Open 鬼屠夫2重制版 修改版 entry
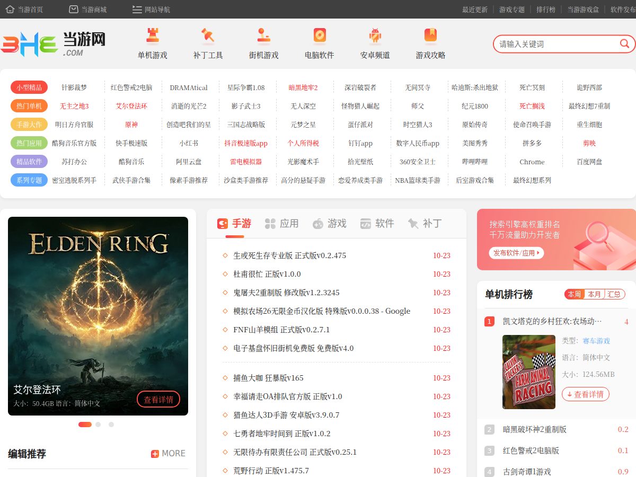 coord(287,293)
